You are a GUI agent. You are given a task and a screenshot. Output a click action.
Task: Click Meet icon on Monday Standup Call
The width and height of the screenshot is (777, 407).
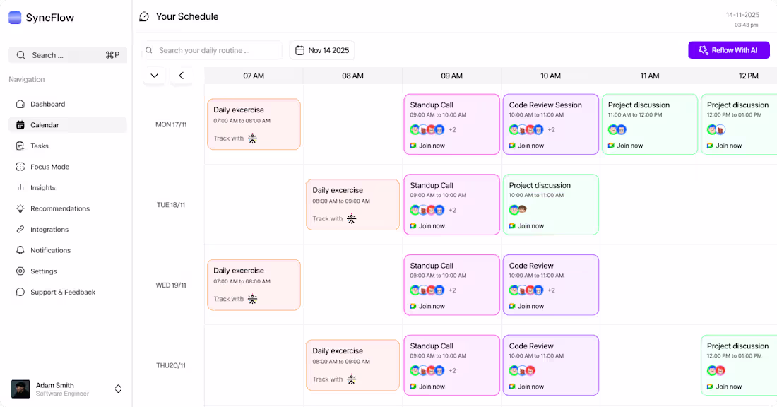[413, 146]
